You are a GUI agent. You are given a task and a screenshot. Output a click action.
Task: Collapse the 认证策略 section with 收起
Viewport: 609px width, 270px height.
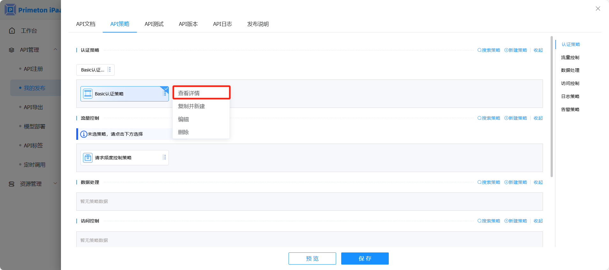pyautogui.click(x=538, y=50)
